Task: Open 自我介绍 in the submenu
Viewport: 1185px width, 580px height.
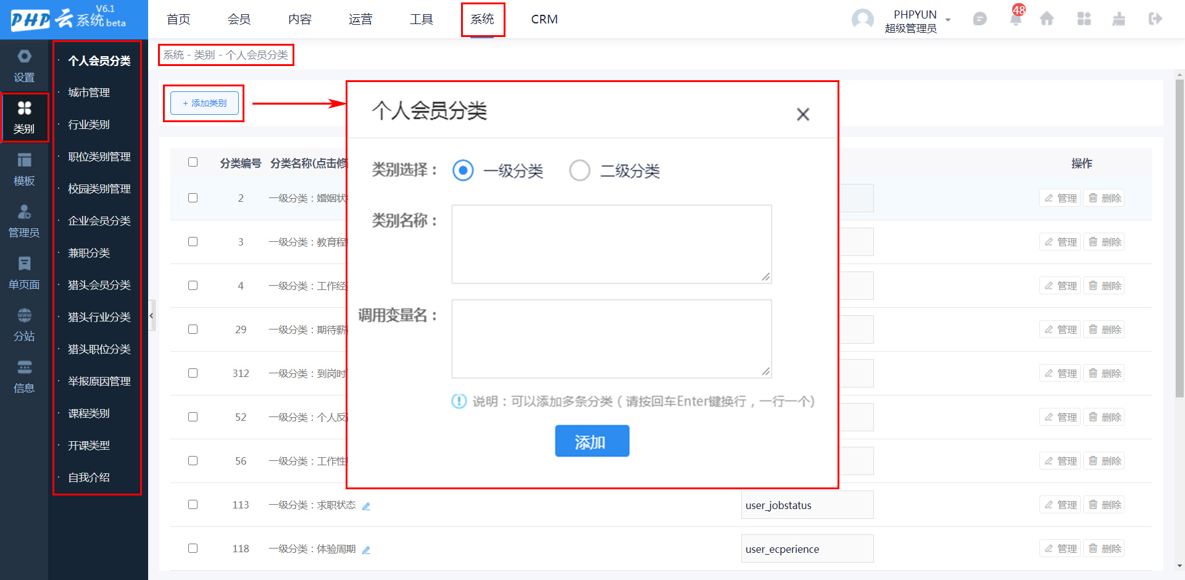Action: coord(89,478)
